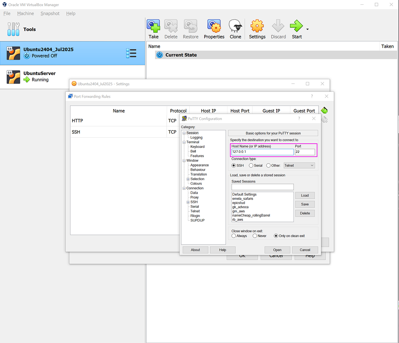Select the Ubuntu2404_Jul2025 VM icon
This screenshot has height=343, width=399.
(x=13, y=53)
